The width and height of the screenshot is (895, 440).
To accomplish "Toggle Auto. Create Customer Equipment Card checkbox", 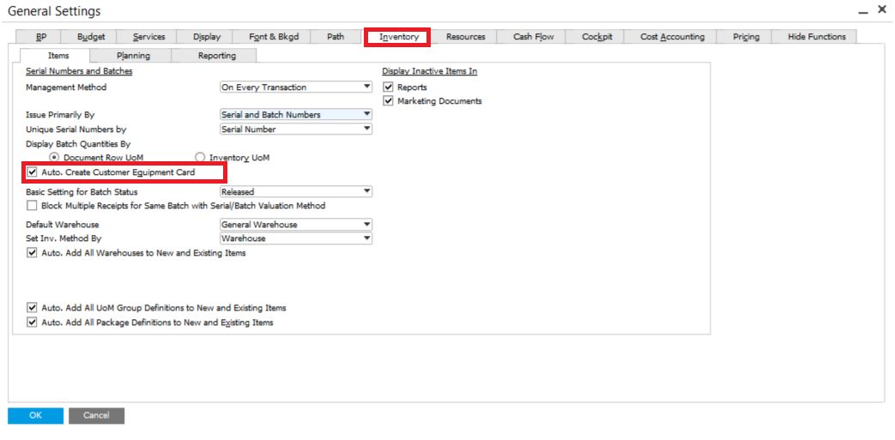I will pos(33,172).
